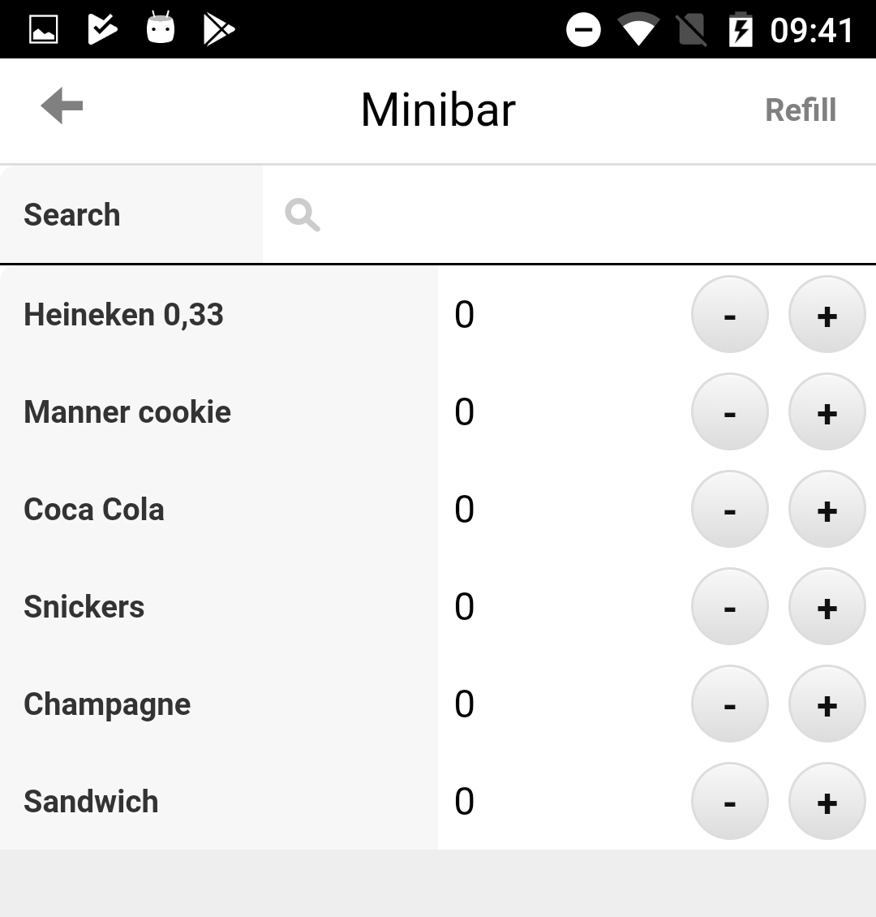Open the task checkmark notification icon
The image size is (876, 917).
pos(102,29)
